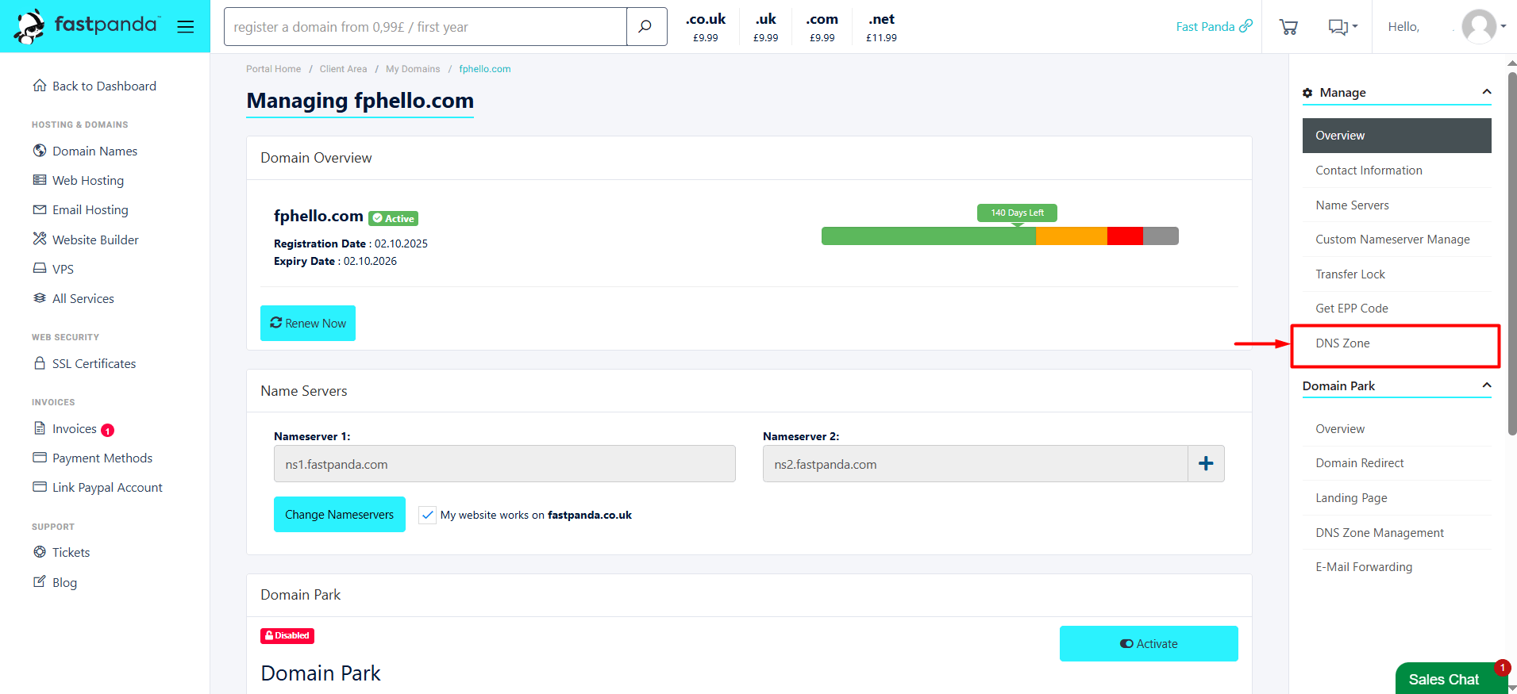This screenshot has width=1517, height=694.
Task: Click the Fast Panda link icon
Action: click(1246, 26)
